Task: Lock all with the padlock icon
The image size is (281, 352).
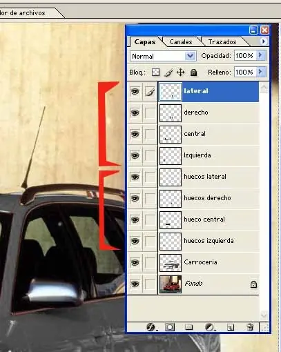Action: pos(194,72)
